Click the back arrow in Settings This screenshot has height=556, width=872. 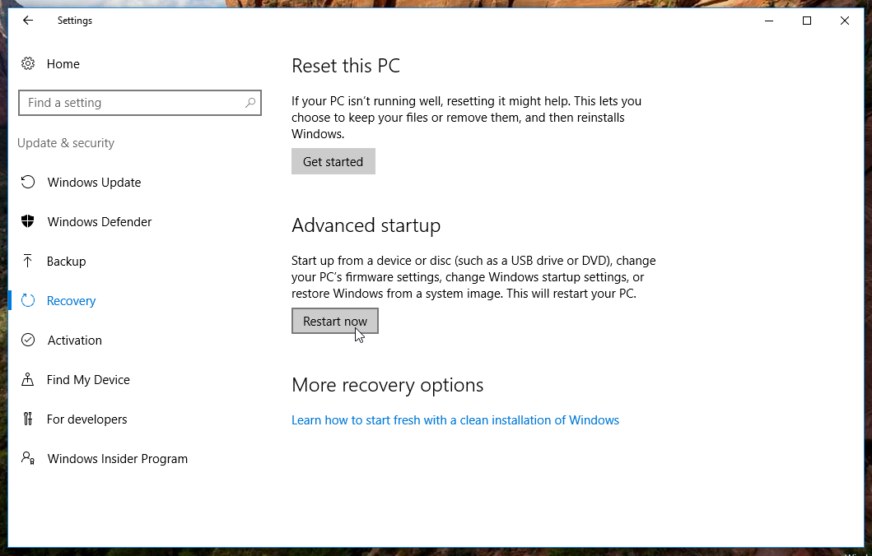28,21
